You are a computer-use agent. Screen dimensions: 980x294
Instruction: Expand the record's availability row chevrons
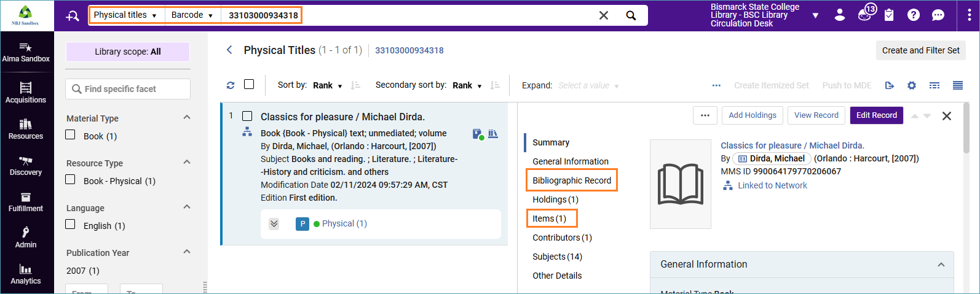point(274,224)
